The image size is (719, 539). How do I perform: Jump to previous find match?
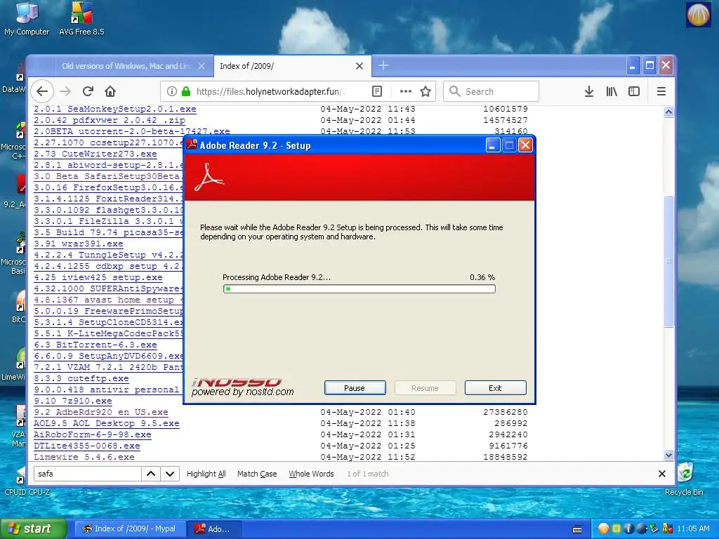[x=151, y=474]
